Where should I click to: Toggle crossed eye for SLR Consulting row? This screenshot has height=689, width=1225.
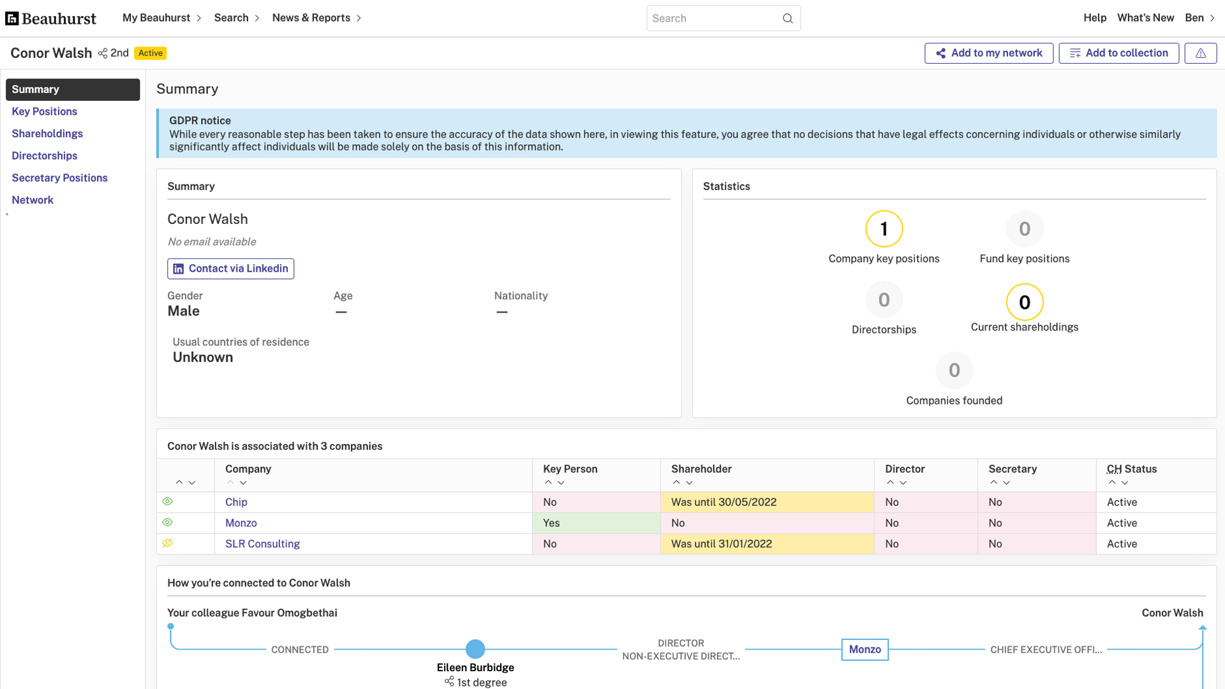(x=168, y=543)
